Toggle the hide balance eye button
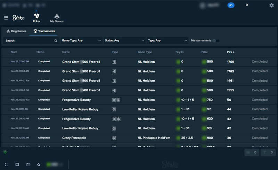Viewport: 278px width, 170px height. tap(231, 5)
